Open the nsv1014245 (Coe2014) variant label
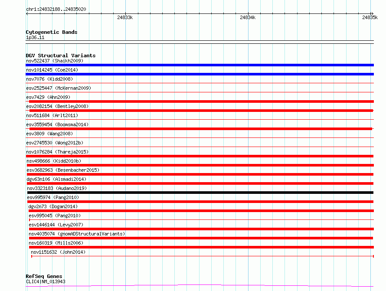The image size is (386, 291). [52, 70]
